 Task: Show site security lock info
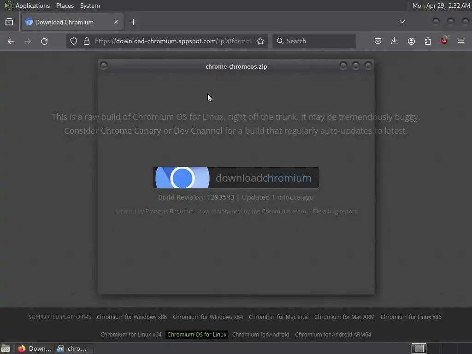pyautogui.click(x=87, y=41)
